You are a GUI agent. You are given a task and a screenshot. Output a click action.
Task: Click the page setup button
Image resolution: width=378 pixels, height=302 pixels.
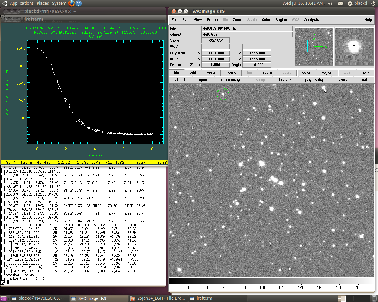315,80
